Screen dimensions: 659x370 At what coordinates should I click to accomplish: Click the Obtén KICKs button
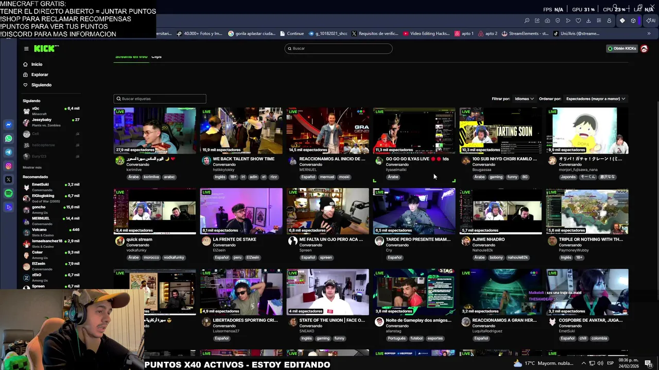(622, 48)
